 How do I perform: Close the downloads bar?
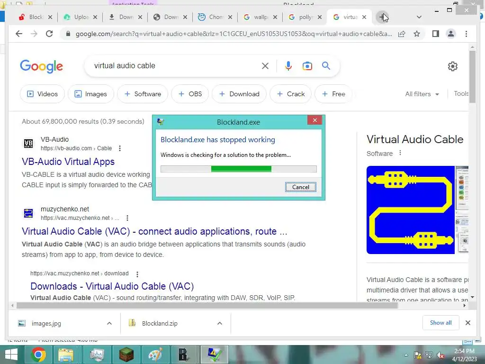[467, 323]
